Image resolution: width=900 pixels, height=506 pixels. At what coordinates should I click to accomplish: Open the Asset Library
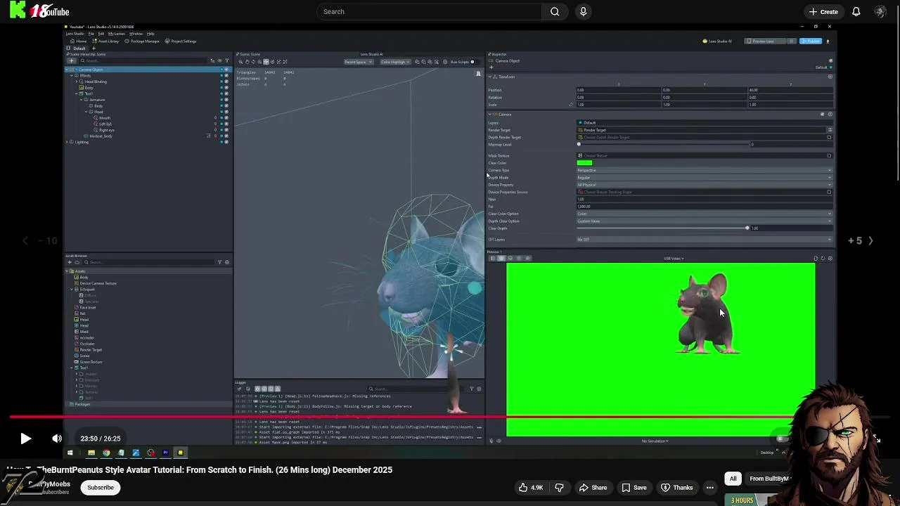pyautogui.click(x=105, y=41)
